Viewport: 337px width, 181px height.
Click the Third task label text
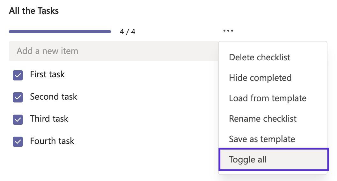point(49,119)
